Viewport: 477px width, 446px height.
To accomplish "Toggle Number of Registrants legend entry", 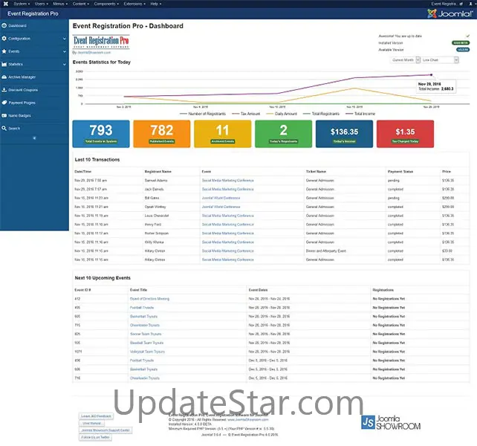I will [x=203, y=114].
